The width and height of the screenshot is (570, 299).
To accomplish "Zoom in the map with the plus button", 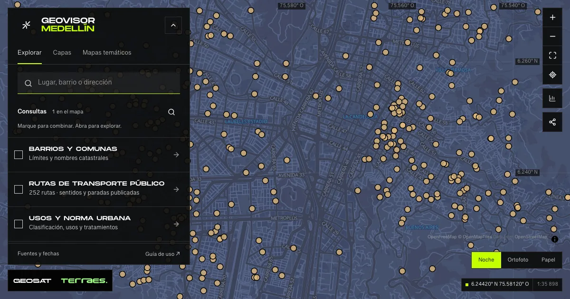I will (x=552, y=18).
